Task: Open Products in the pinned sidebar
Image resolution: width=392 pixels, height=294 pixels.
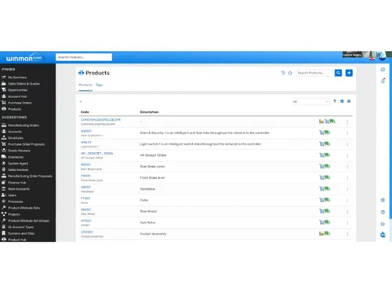Action: coord(14,109)
